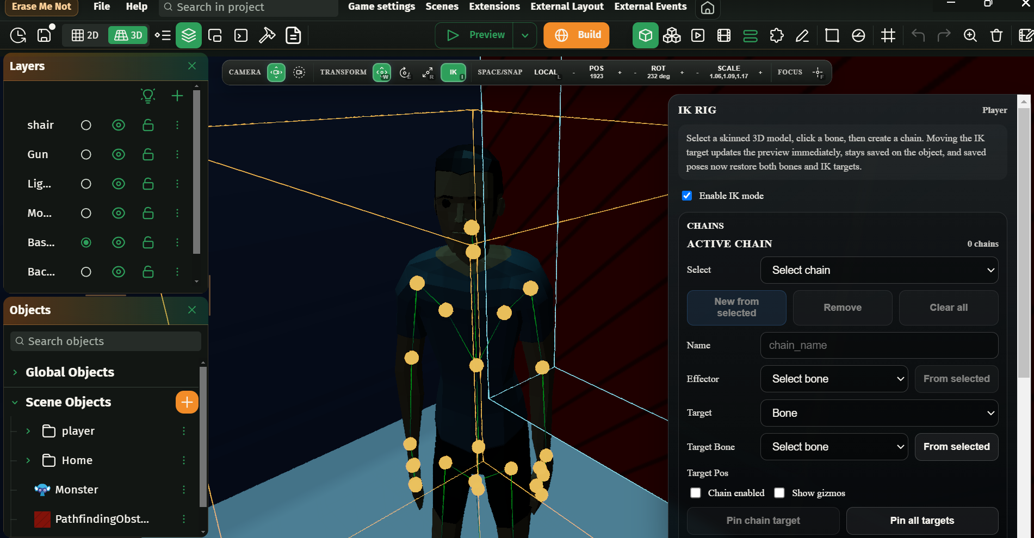This screenshot has width=1034, height=538.
Task: Click the puzzle piece extensions icon
Action: click(776, 36)
